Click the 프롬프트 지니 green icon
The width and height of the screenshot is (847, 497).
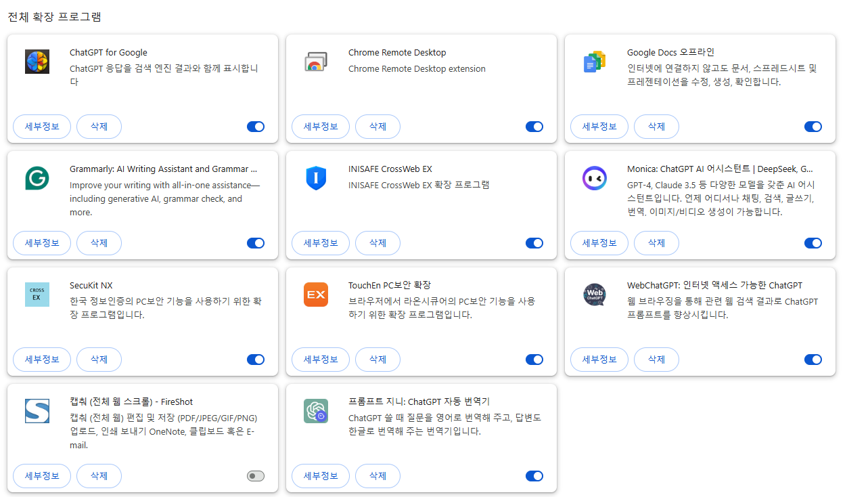coord(316,411)
